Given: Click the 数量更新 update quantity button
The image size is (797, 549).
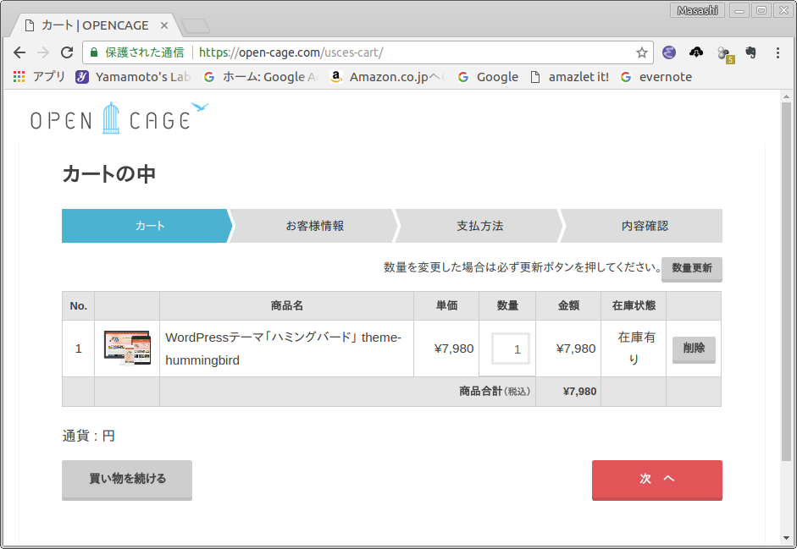Looking at the screenshot, I should tap(691, 268).
